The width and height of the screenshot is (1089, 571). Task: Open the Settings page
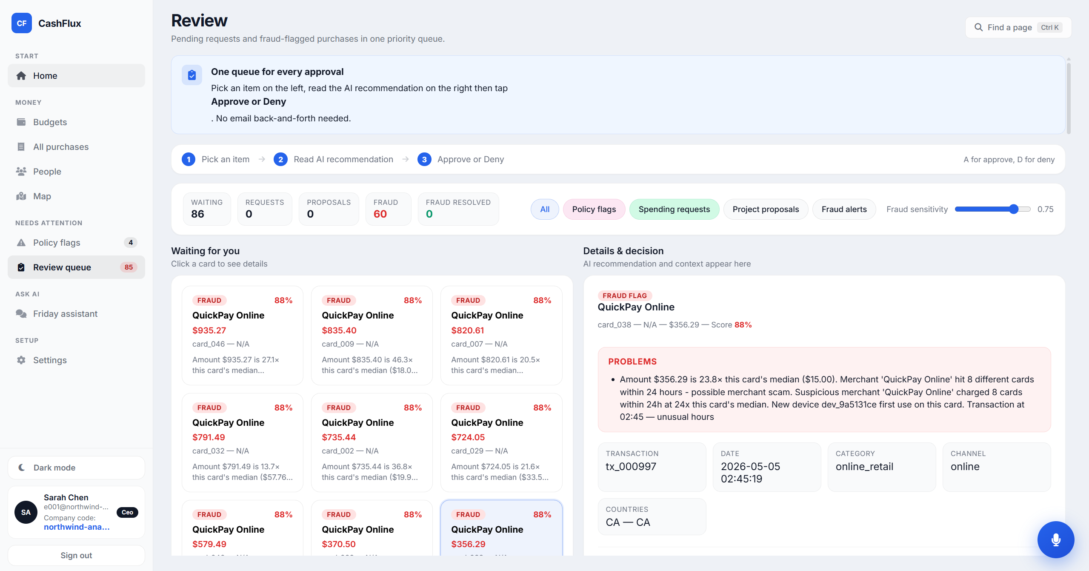coord(76,360)
